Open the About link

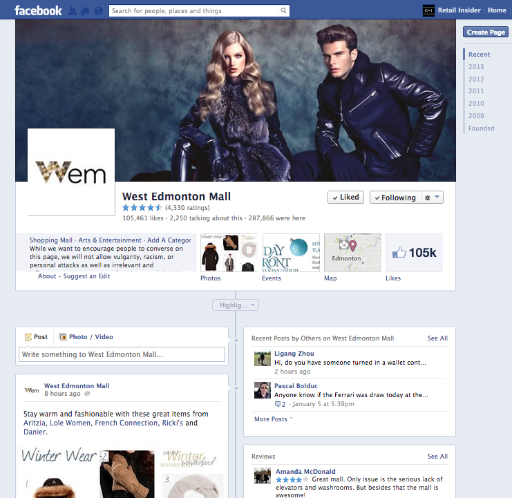pyautogui.click(x=47, y=276)
